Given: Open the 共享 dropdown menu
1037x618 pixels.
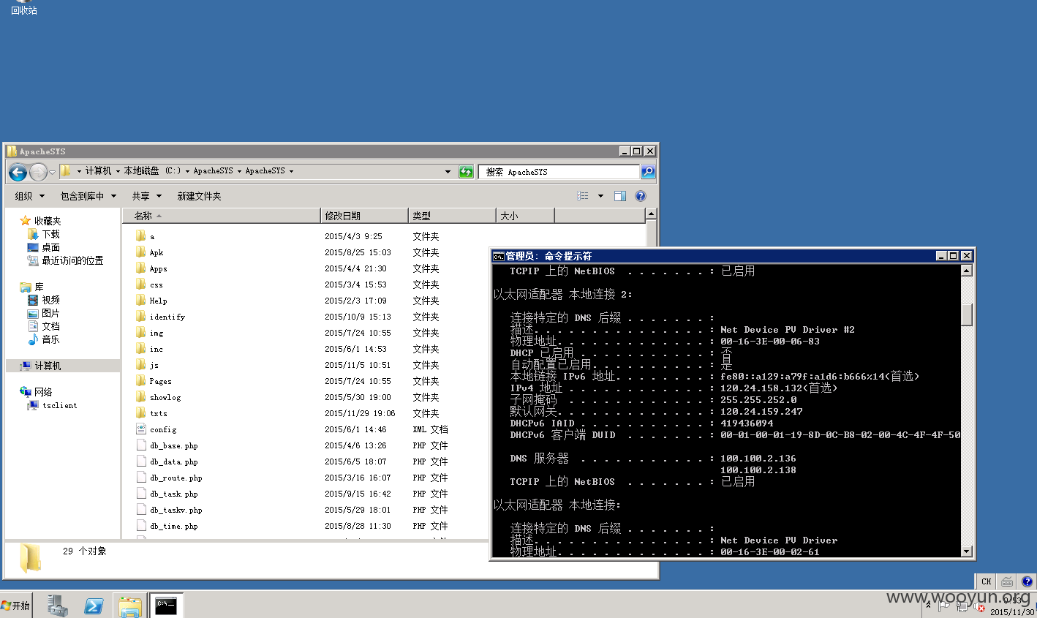Looking at the screenshot, I should pos(146,196).
